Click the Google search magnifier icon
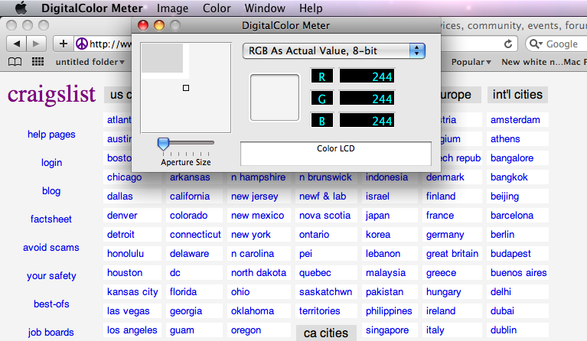Viewport: 587px width, 341px height. click(x=536, y=44)
